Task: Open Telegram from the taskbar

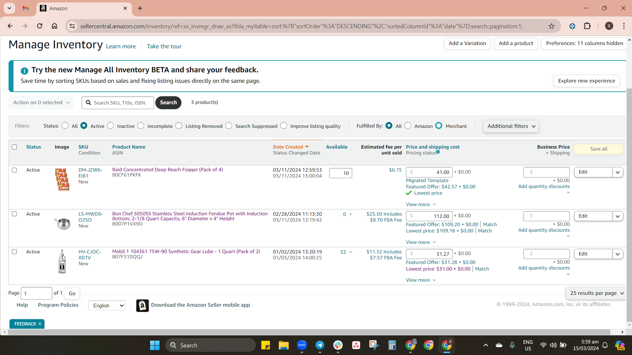Action: pos(320,345)
